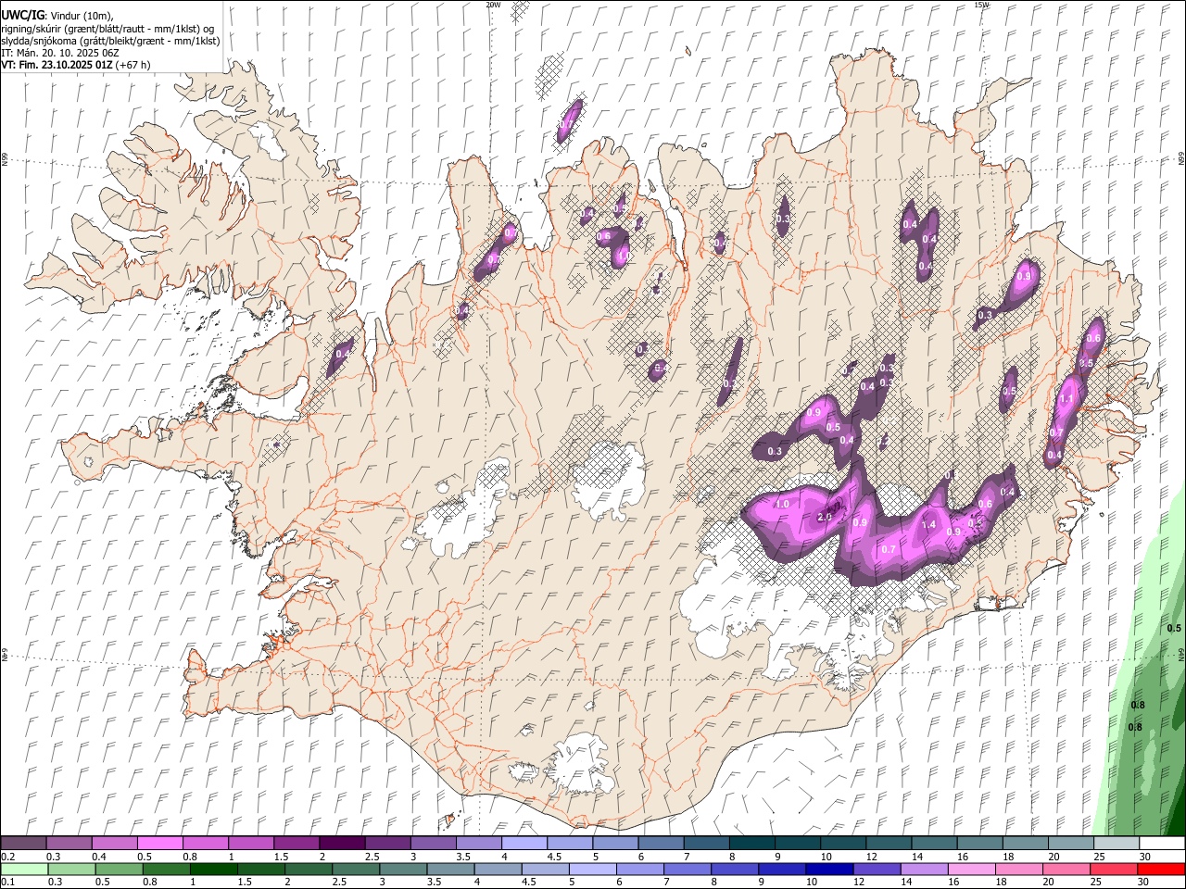Pick the red rain swatch between 25 and 30

coord(1115,870)
